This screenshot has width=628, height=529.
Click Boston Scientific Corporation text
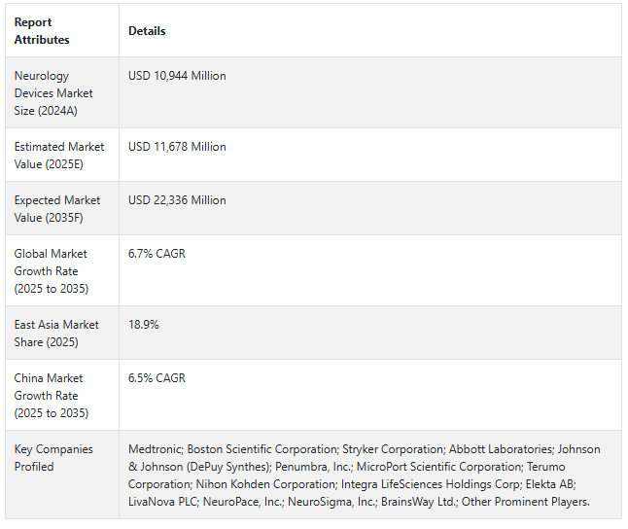(262, 449)
